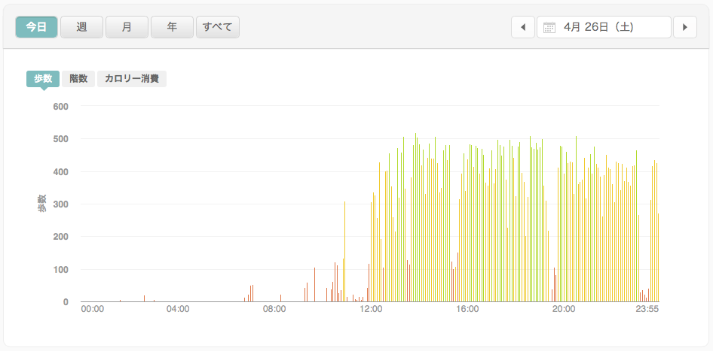This screenshot has height=351, width=713.
Task: Click the calendar icon in date field
Action: 549,28
